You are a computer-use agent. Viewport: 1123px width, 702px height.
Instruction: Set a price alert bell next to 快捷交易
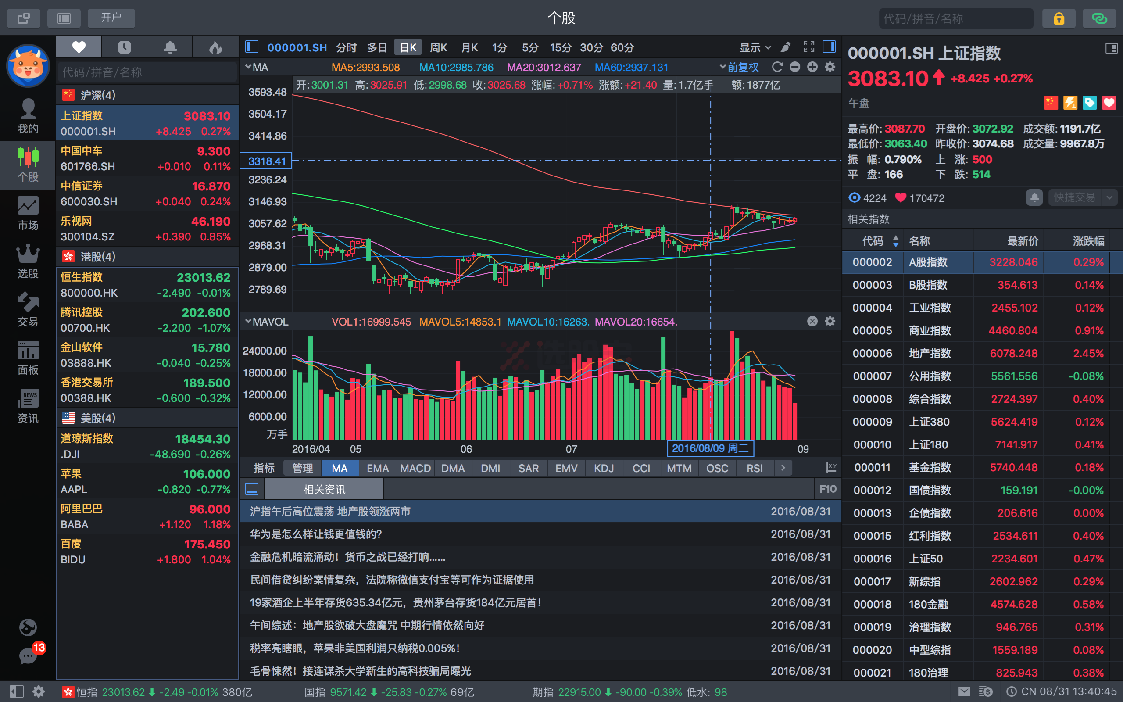pos(1034,198)
